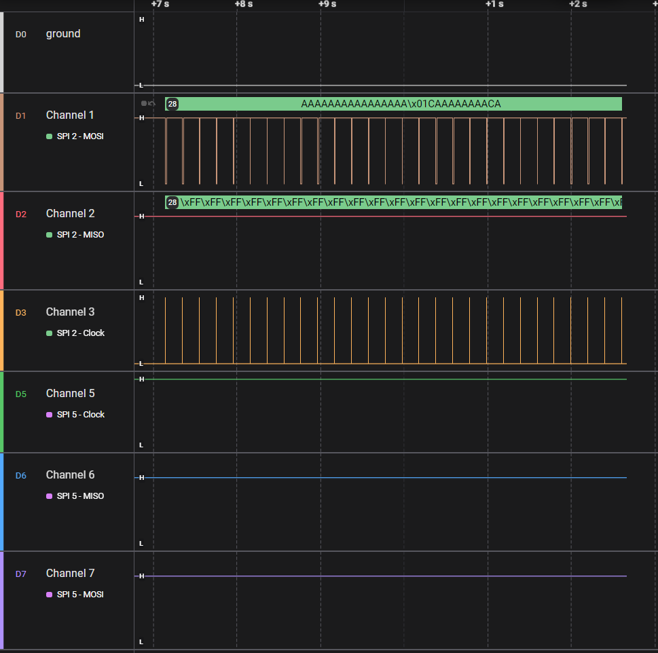Click the SPI 2 - MISO analyzer icon
The image size is (658, 653).
point(50,234)
